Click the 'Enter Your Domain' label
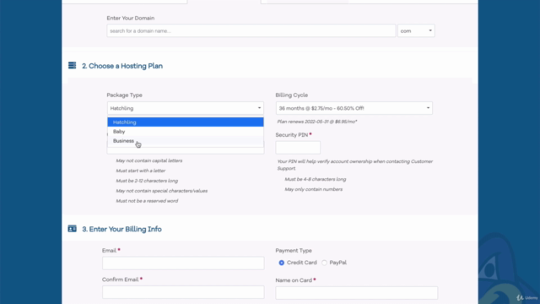The width and height of the screenshot is (540, 304). coord(131,19)
